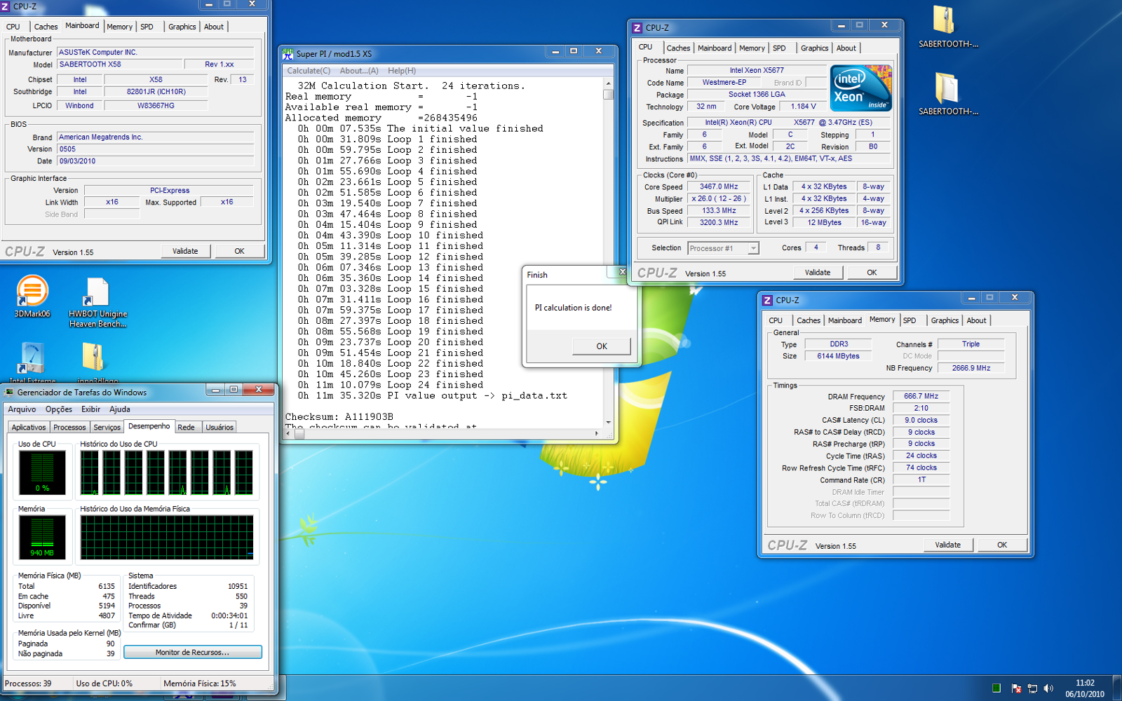The width and height of the screenshot is (1122, 701).
Task: Click the Intel Xeon X5677 name field
Action: pyautogui.click(x=757, y=70)
